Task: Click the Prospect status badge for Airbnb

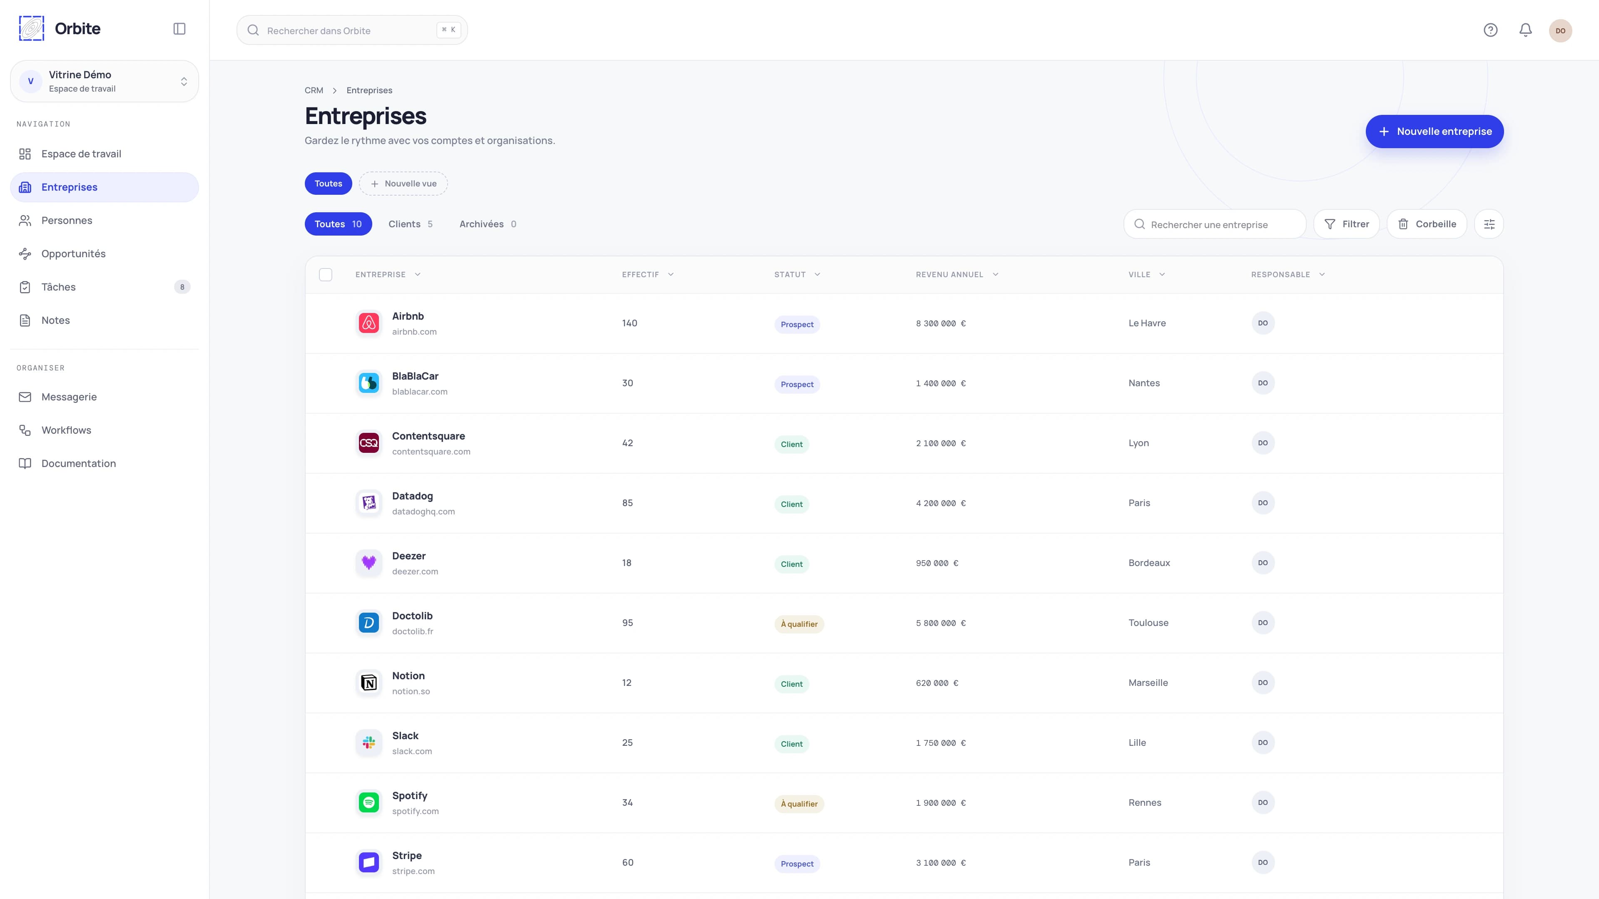Action: [797, 325]
